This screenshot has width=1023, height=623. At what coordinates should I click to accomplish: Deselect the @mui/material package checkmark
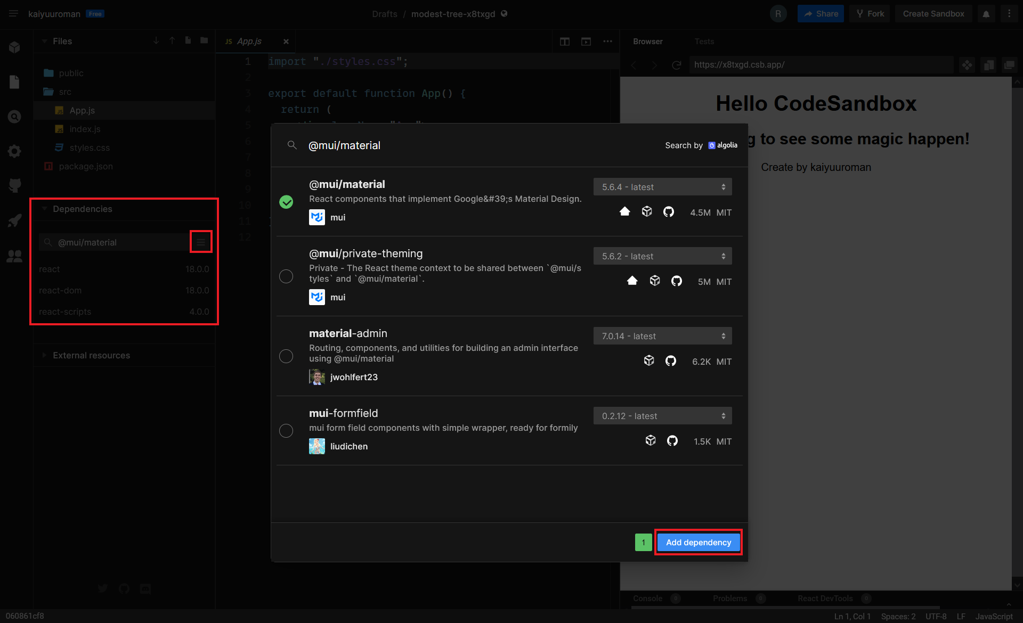[286, 202]
